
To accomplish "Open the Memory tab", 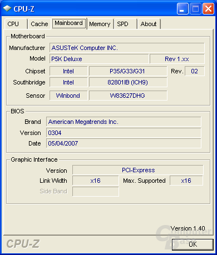I will 100,24.
